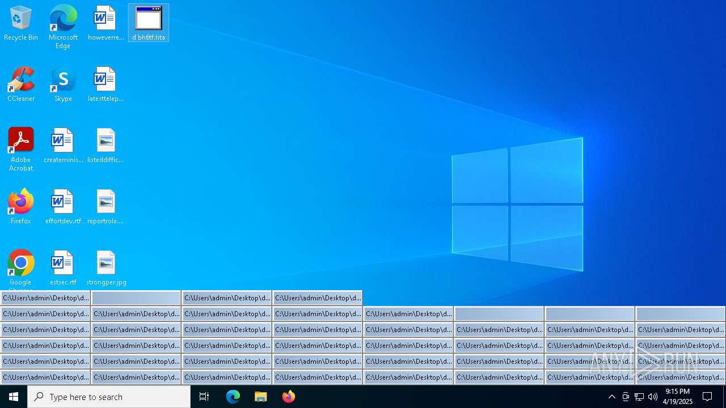This screenshot has height=408, width=726.
Task: Open Task View from the taskbar
Action: tap(204, 397)
